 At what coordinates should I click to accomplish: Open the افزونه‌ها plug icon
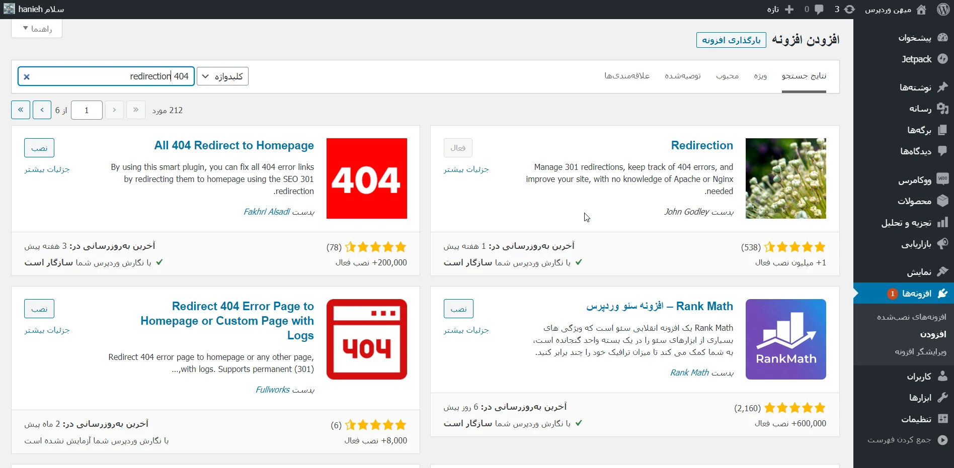tap(942, 293)
